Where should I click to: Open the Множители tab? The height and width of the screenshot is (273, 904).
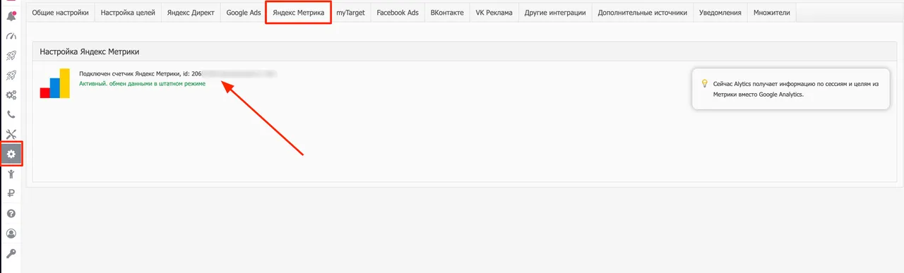(772, 13)
